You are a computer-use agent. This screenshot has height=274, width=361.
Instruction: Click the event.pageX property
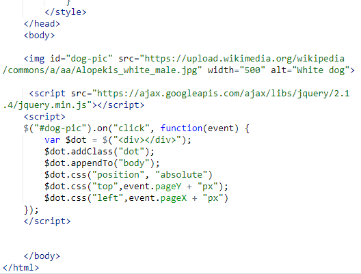pyautogui.click(x=158, y=198)
